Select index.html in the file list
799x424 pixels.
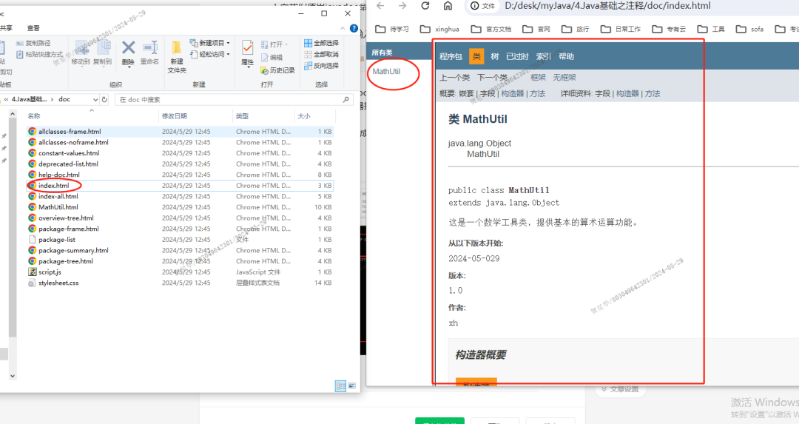(53, 186)
